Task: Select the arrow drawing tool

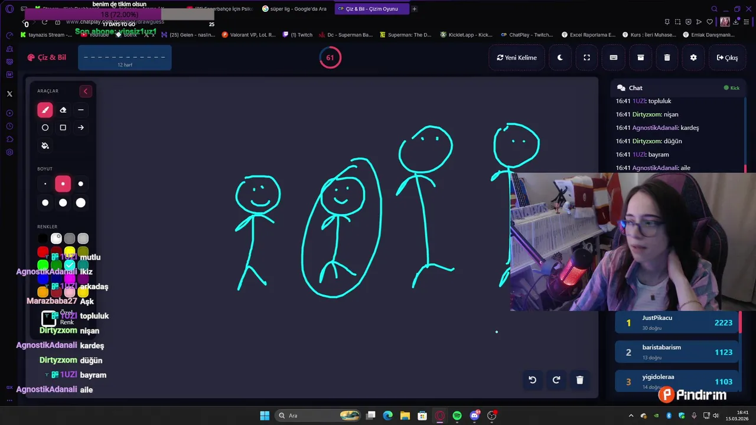Action: [81, 127]
